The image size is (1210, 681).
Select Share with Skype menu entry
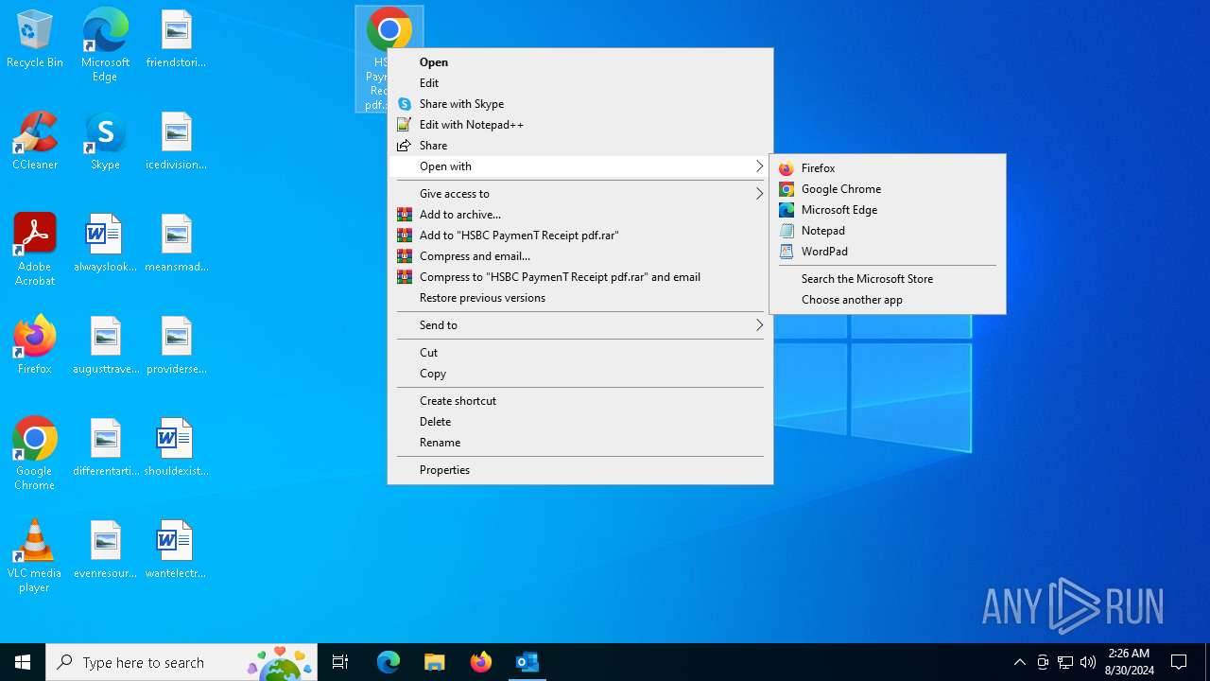(580, 104)
